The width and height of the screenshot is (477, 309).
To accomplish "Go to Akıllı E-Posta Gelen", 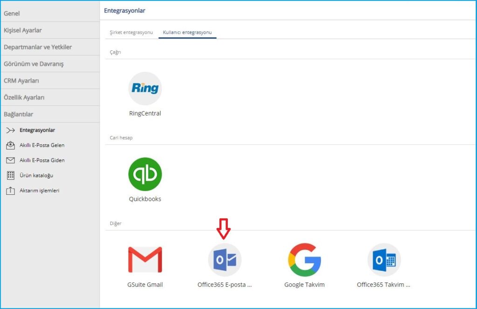I will click(x=42, y=145).
